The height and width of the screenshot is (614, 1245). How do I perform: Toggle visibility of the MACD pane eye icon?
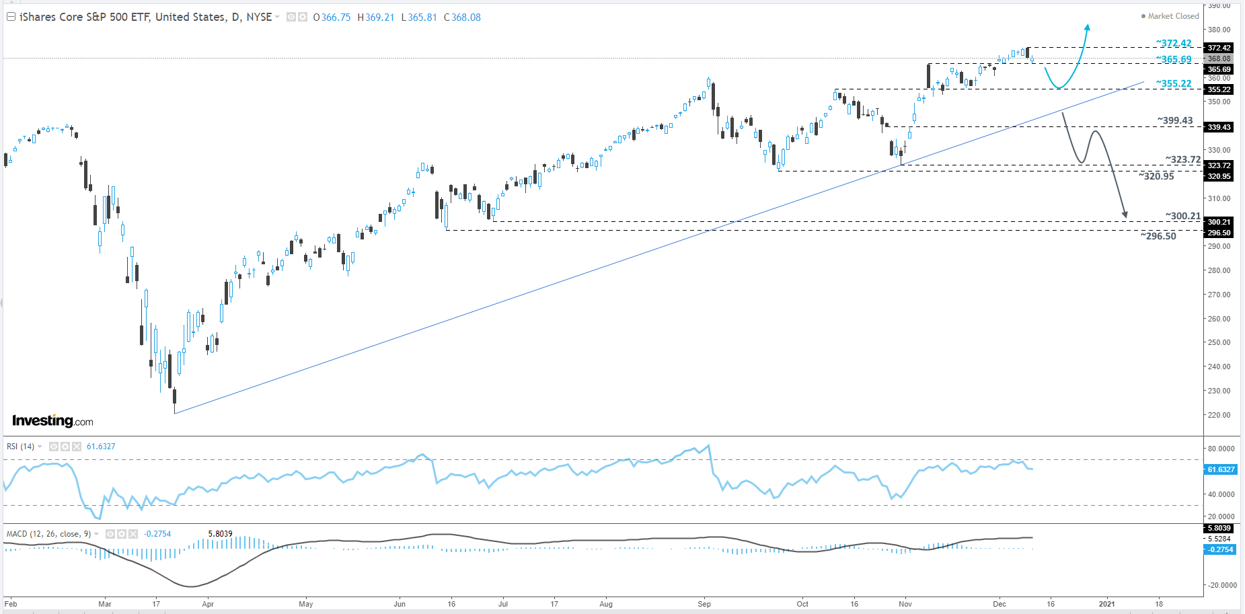point(110,534)
